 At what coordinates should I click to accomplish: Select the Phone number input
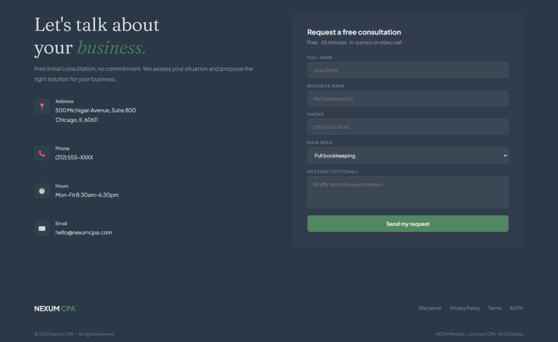pos(408,127)
